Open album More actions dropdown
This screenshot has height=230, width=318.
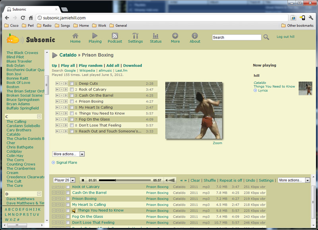[x=68, y=154]
